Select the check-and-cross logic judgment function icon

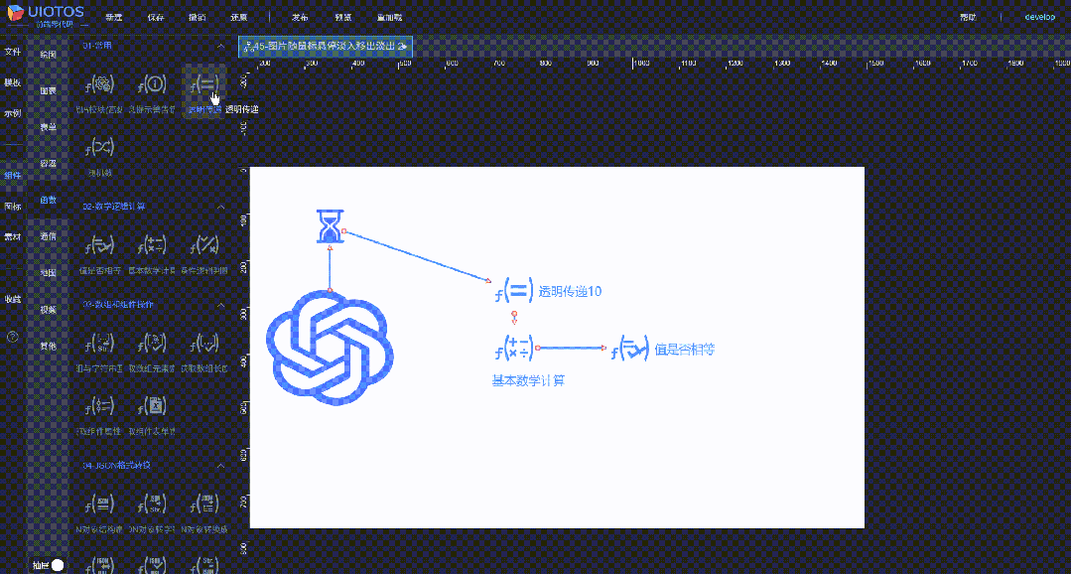point(204,245)
